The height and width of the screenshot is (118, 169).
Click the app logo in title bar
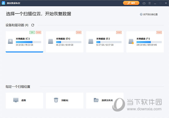(3, 3)
